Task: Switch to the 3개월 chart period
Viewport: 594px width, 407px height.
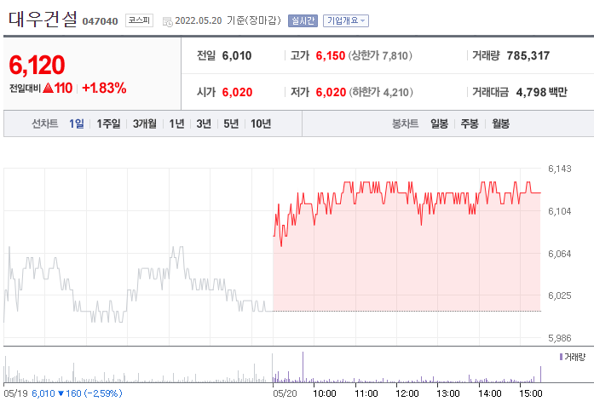Action: coord(144,123)
